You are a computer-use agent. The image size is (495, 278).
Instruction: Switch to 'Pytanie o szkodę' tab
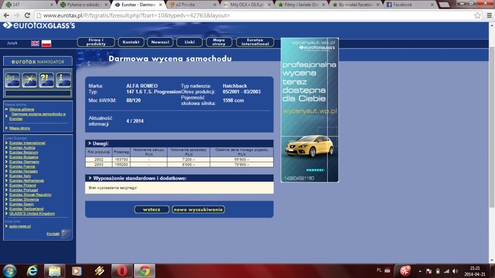[84, 5]
